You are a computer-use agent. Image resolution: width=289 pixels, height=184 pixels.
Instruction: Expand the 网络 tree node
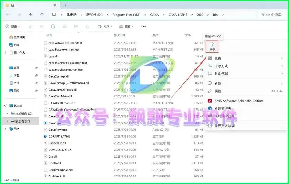[6, 129]
